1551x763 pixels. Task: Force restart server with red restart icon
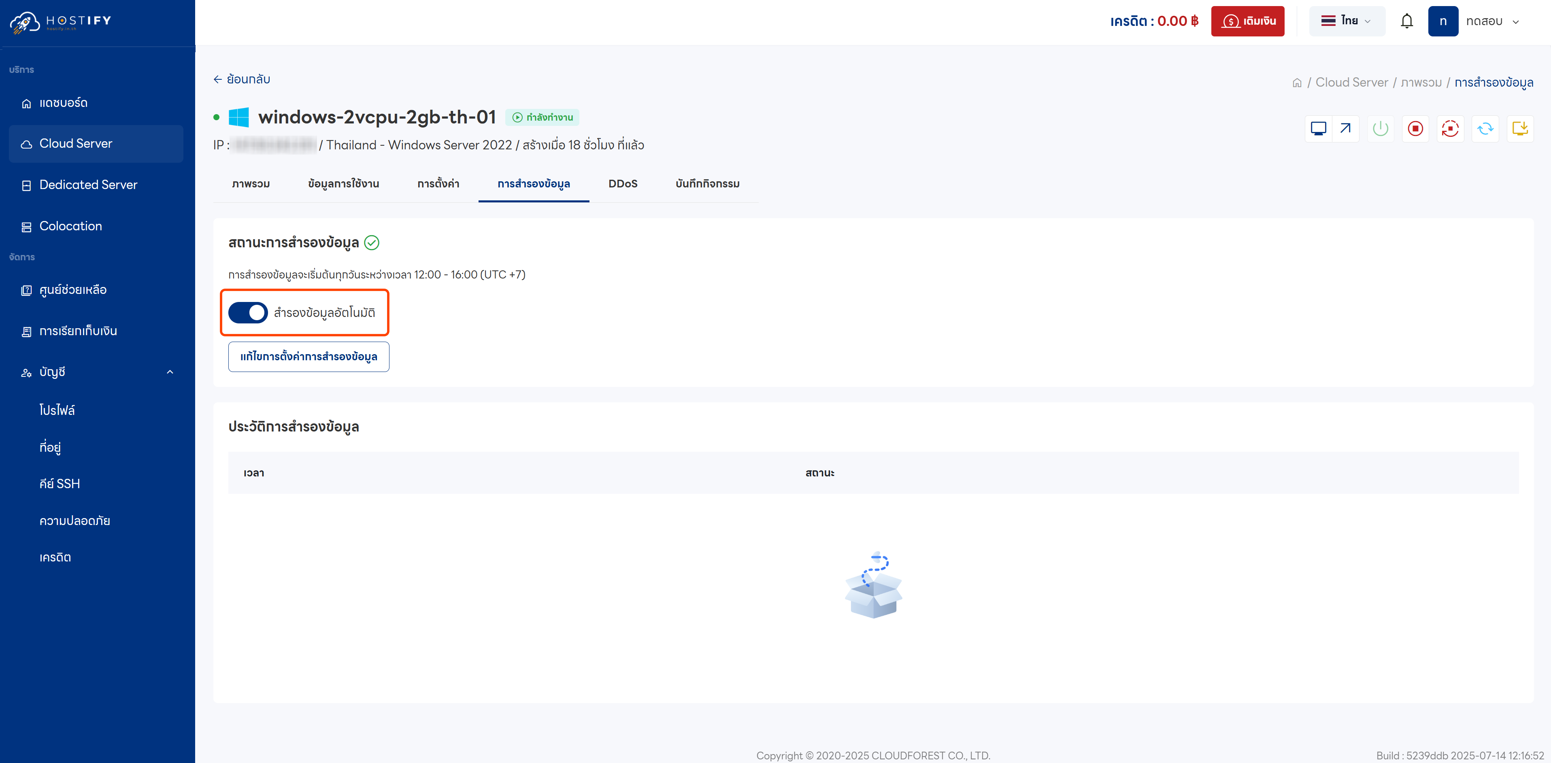(1451, 128)
